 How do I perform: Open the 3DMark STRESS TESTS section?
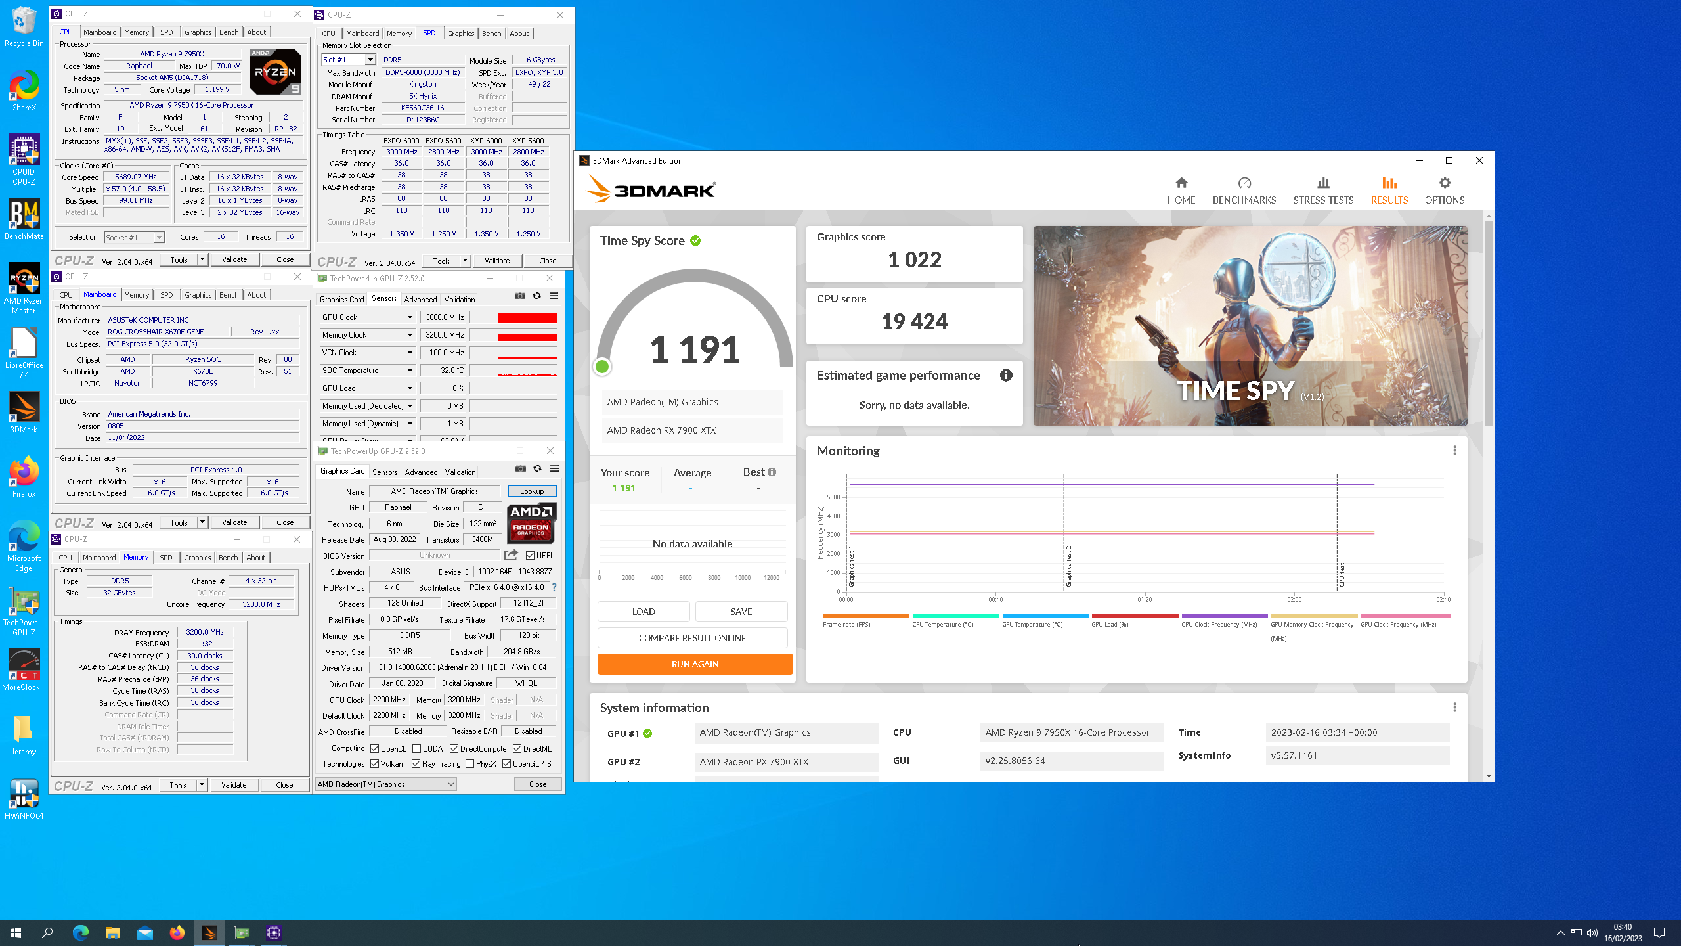[1323, 191]
